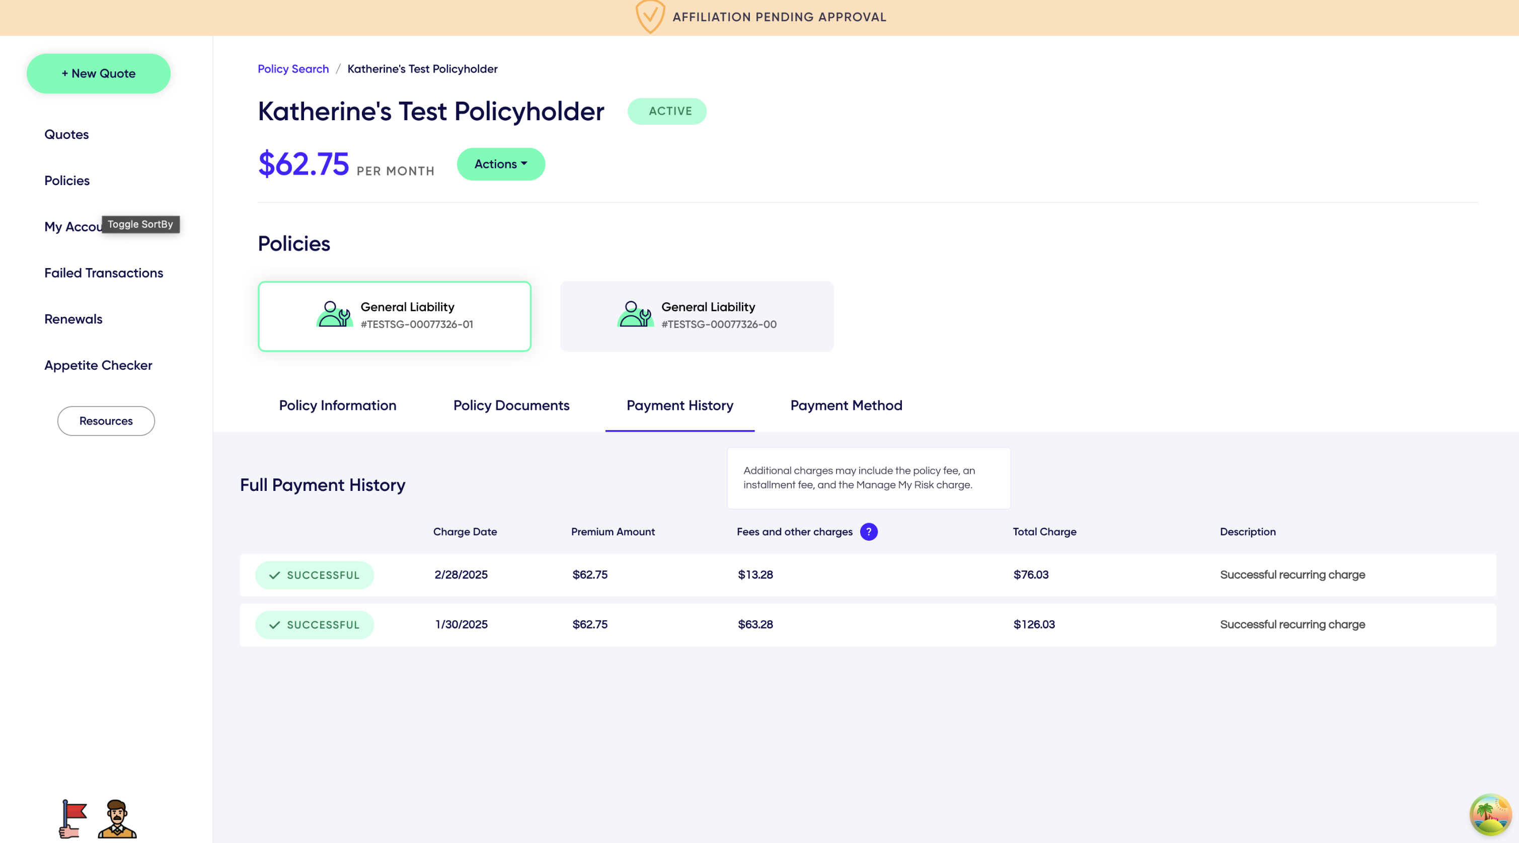Open My Account in the sidebar
Image resolution: width=1519 pixels, height=843 pixels.
(73, 227)
